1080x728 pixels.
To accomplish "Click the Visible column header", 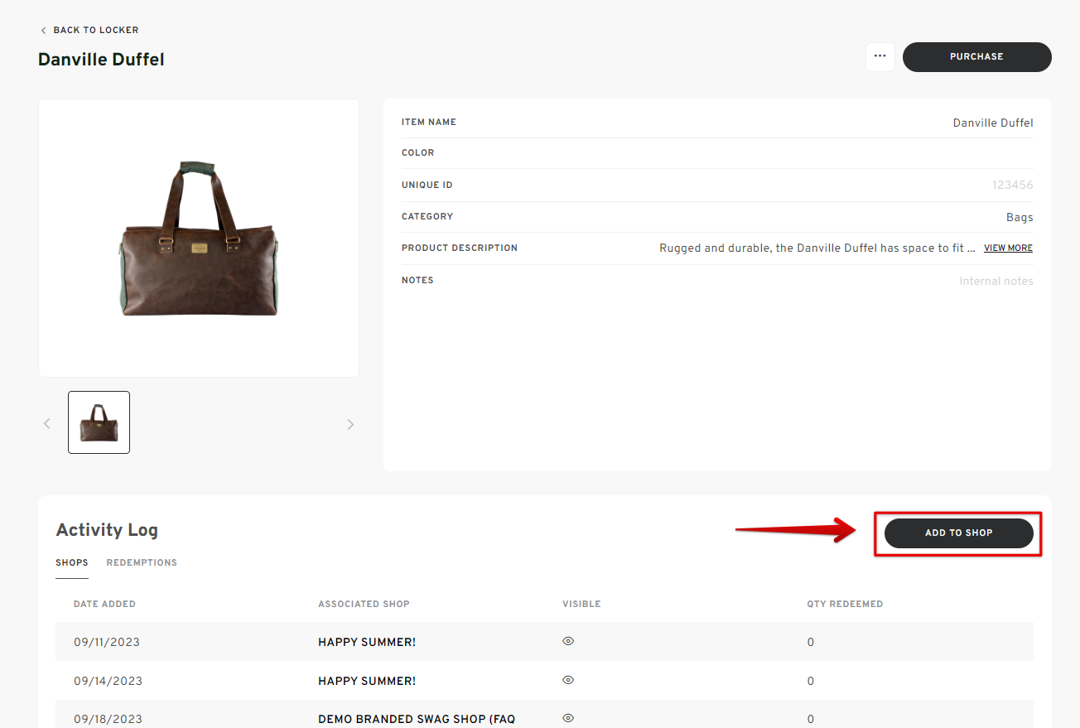I will click(581, 605).
